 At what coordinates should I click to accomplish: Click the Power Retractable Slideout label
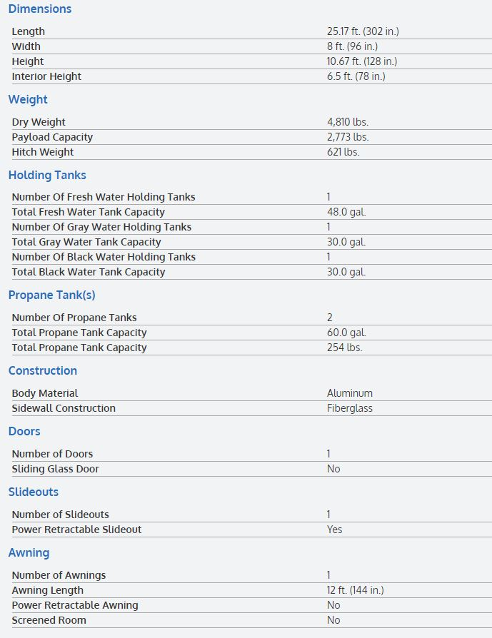tap(76, 530)
